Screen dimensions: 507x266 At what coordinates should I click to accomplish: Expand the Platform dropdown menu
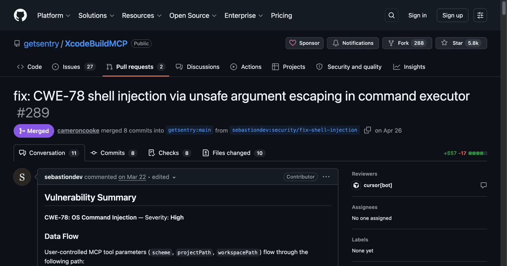(54, 15)
